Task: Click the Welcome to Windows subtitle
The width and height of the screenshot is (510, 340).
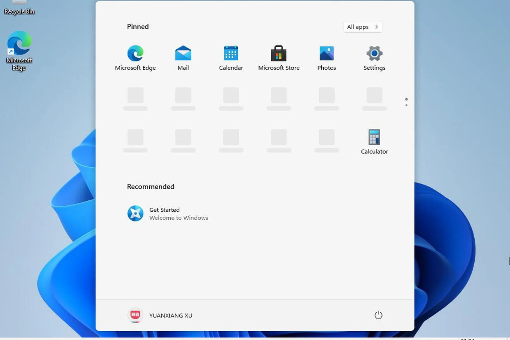Action: pyautogui.click(x=178, y=218)
